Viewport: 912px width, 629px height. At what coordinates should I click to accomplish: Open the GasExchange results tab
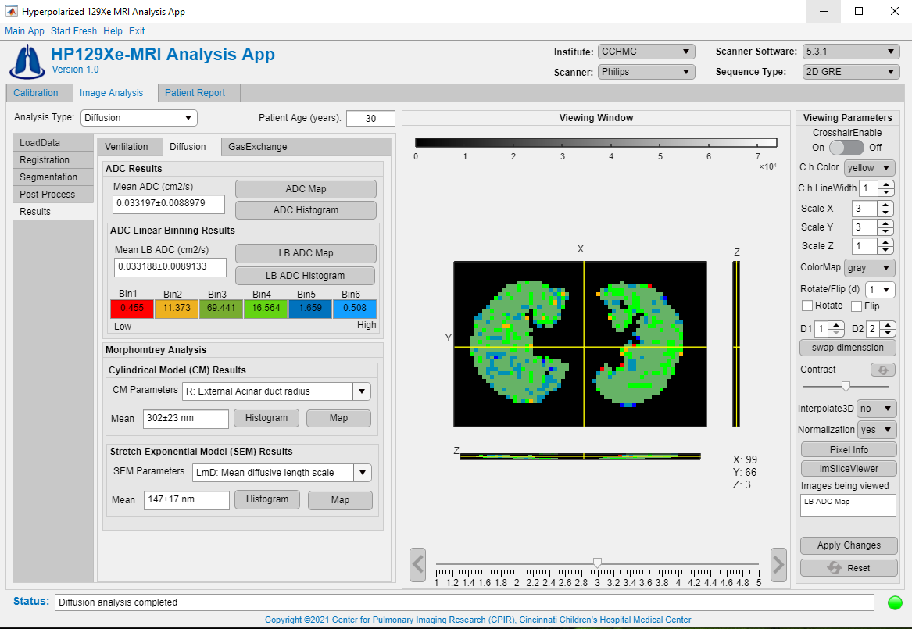[257, 147]
